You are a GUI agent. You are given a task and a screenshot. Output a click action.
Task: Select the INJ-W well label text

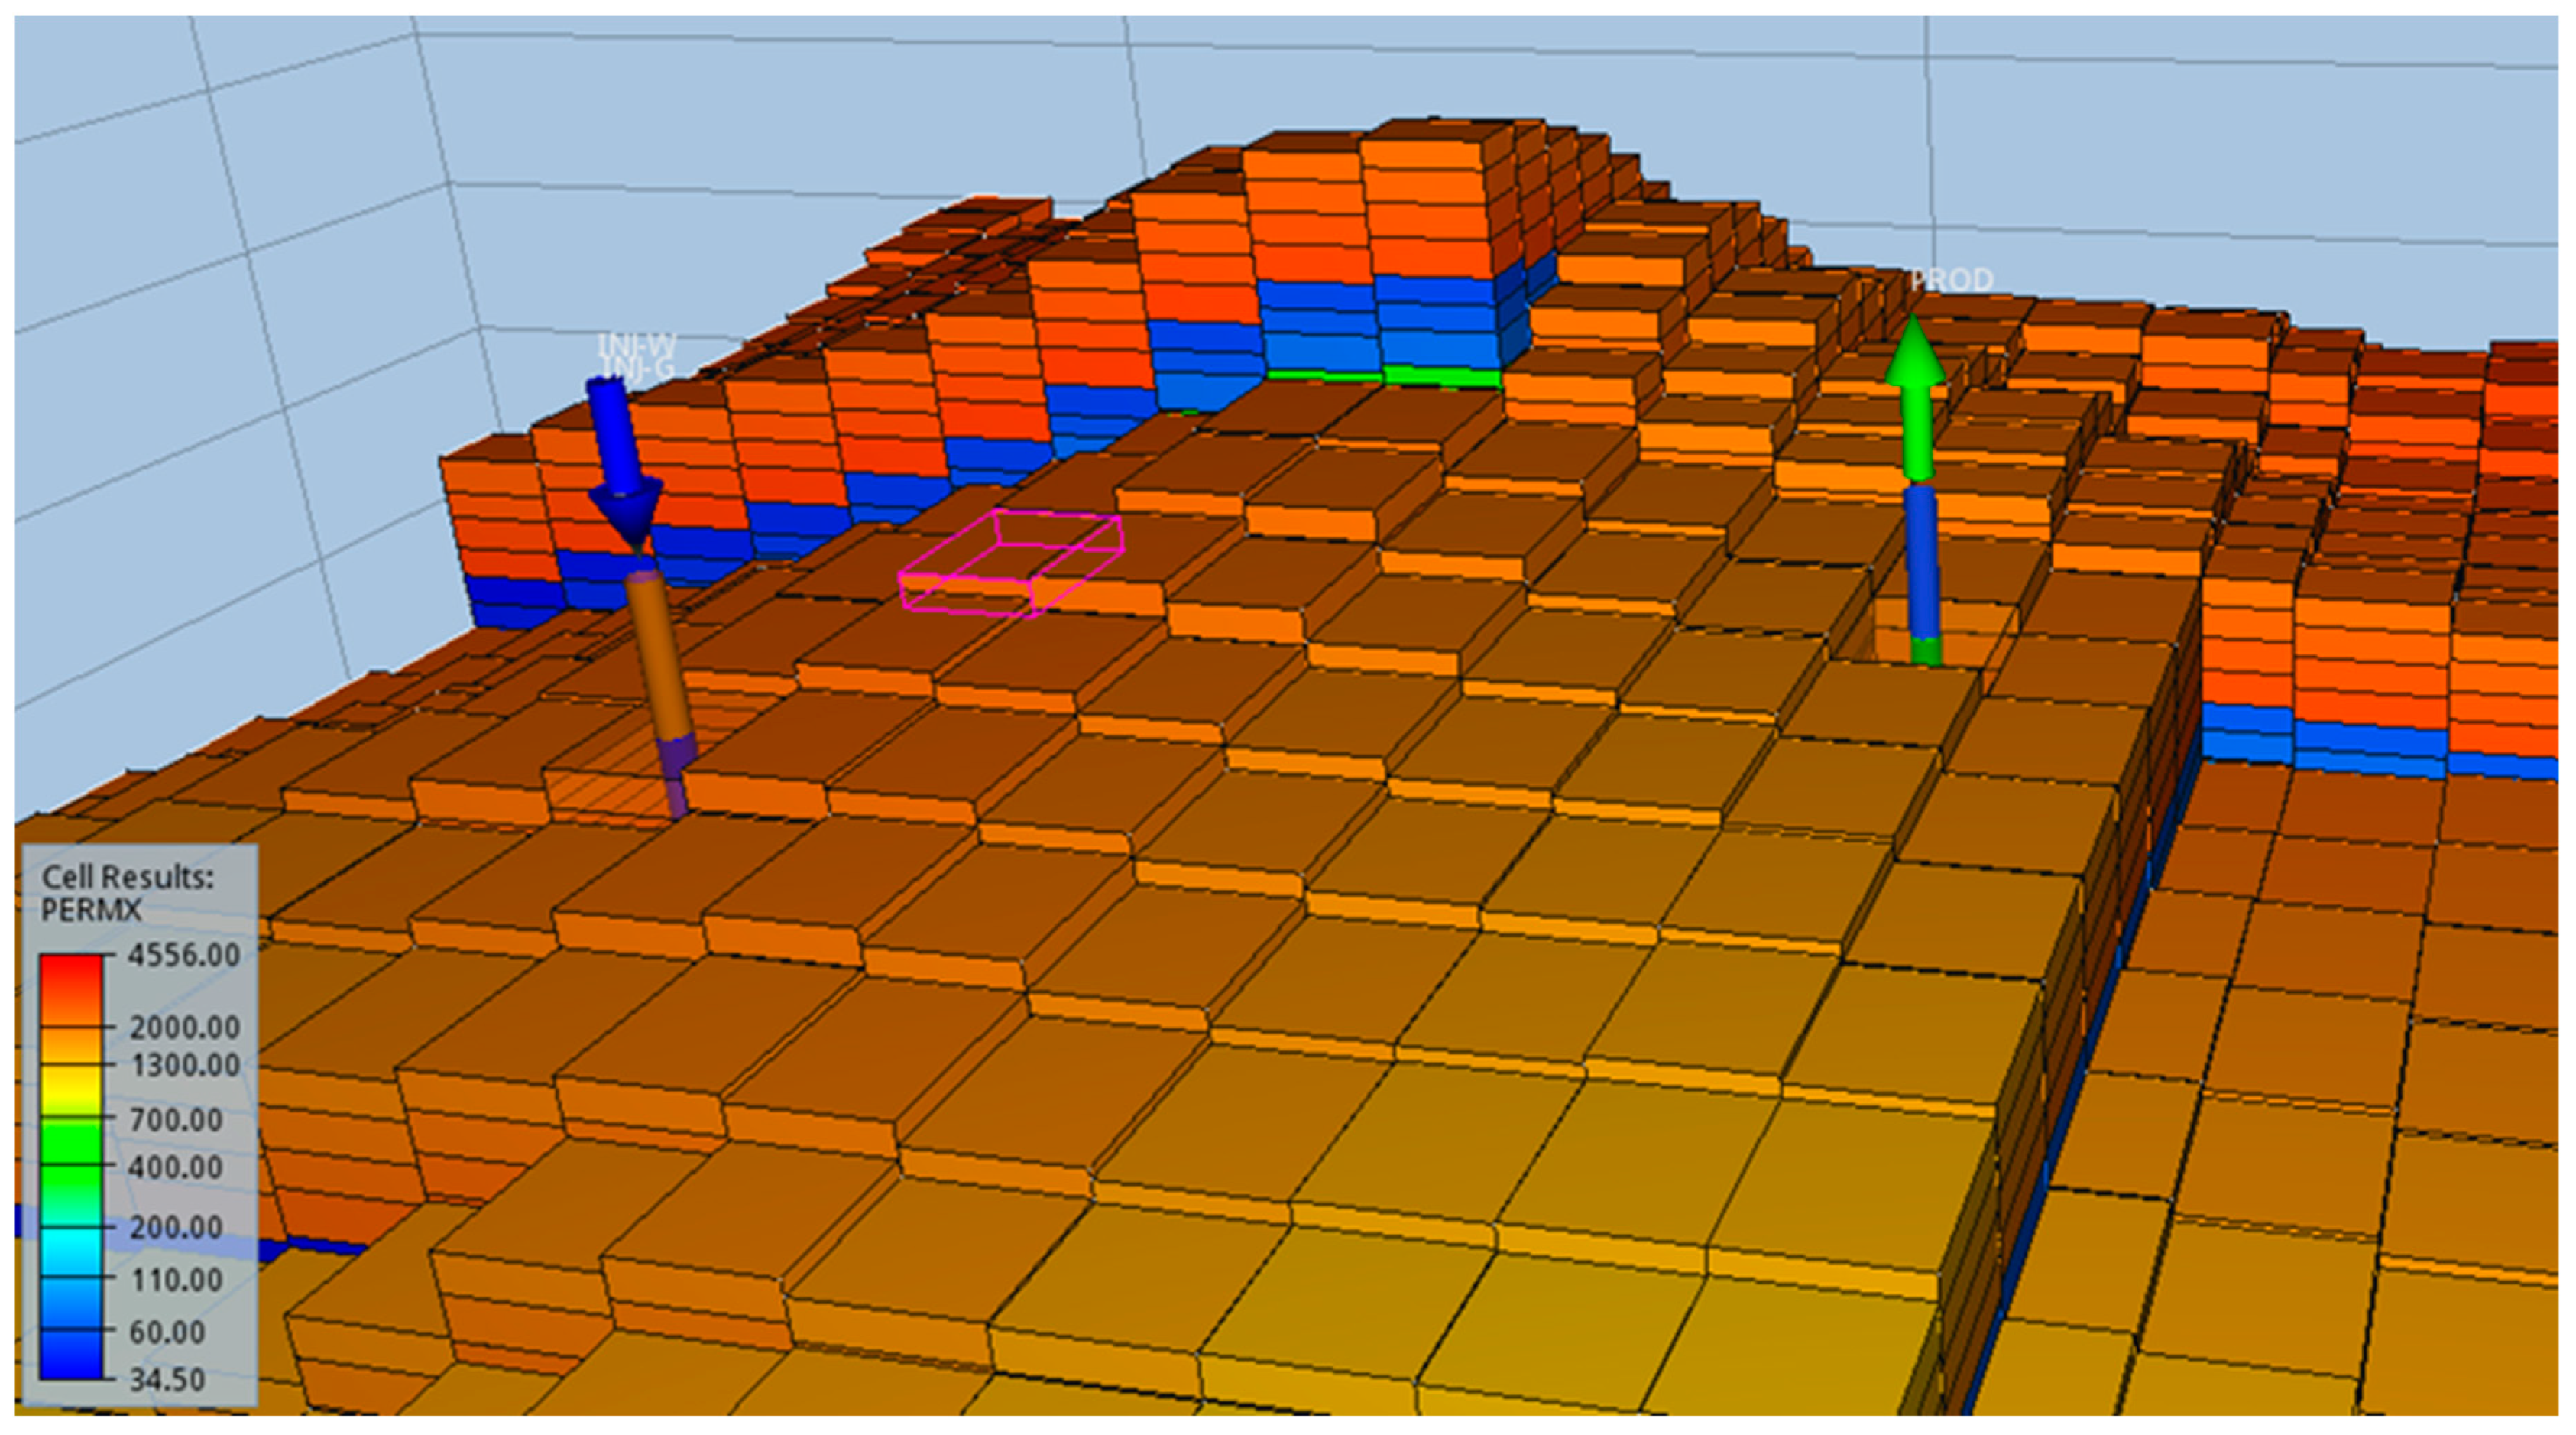click(x=636, y=346)
